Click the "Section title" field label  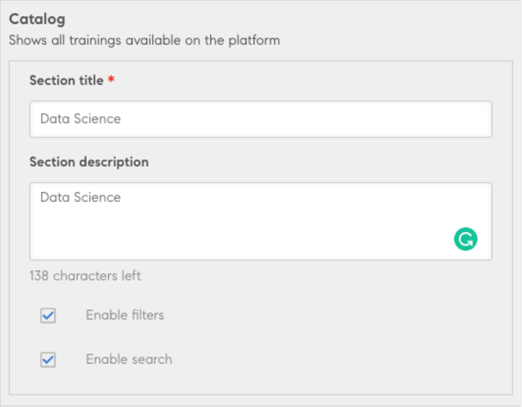pyautogui.click(x=66, y=81)
